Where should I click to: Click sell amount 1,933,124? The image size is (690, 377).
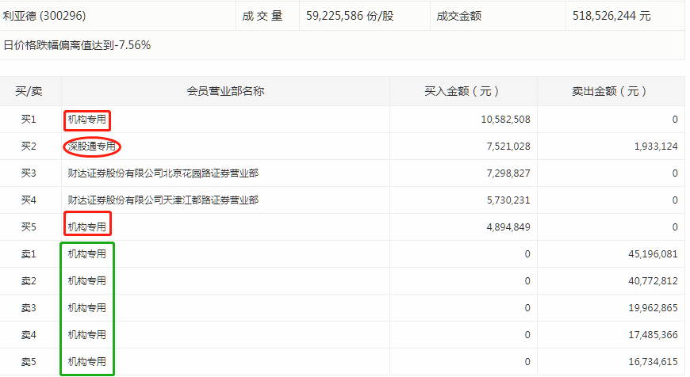click(656, 147)
